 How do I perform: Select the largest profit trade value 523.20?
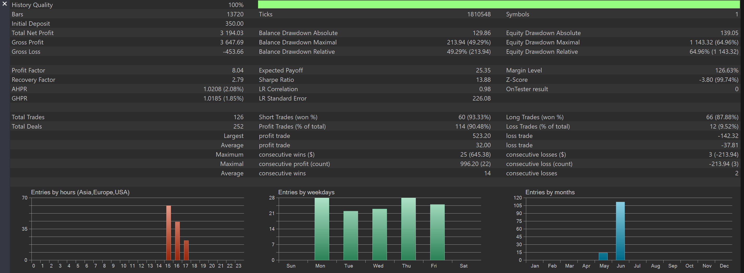coord(481,136)
